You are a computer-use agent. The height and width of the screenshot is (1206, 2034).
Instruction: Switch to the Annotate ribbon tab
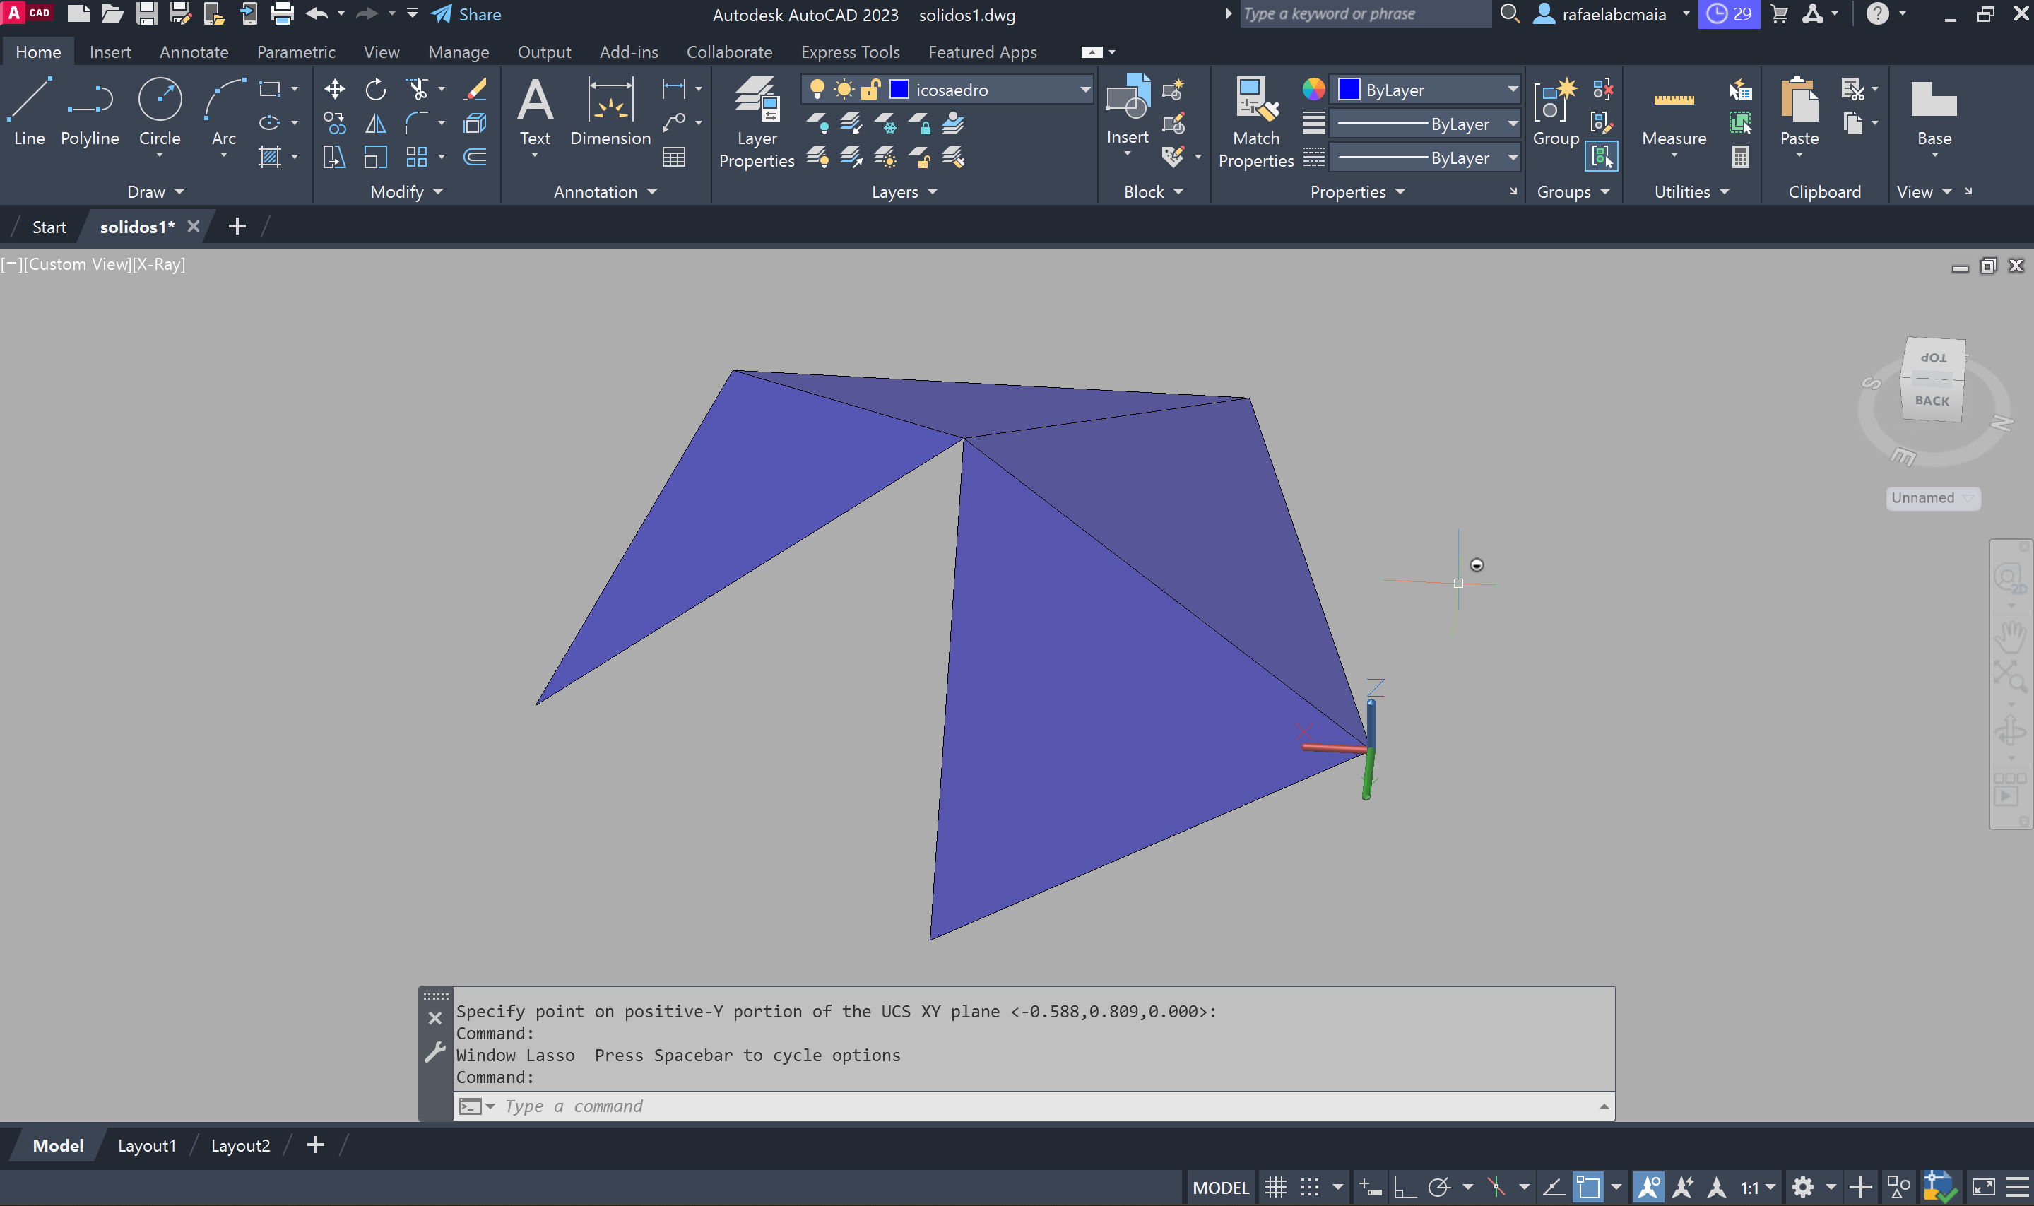point(194,52)
